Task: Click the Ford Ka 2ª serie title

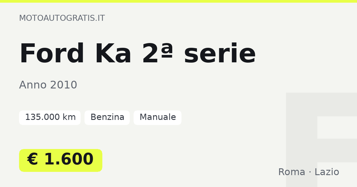Action: point(137,54)
